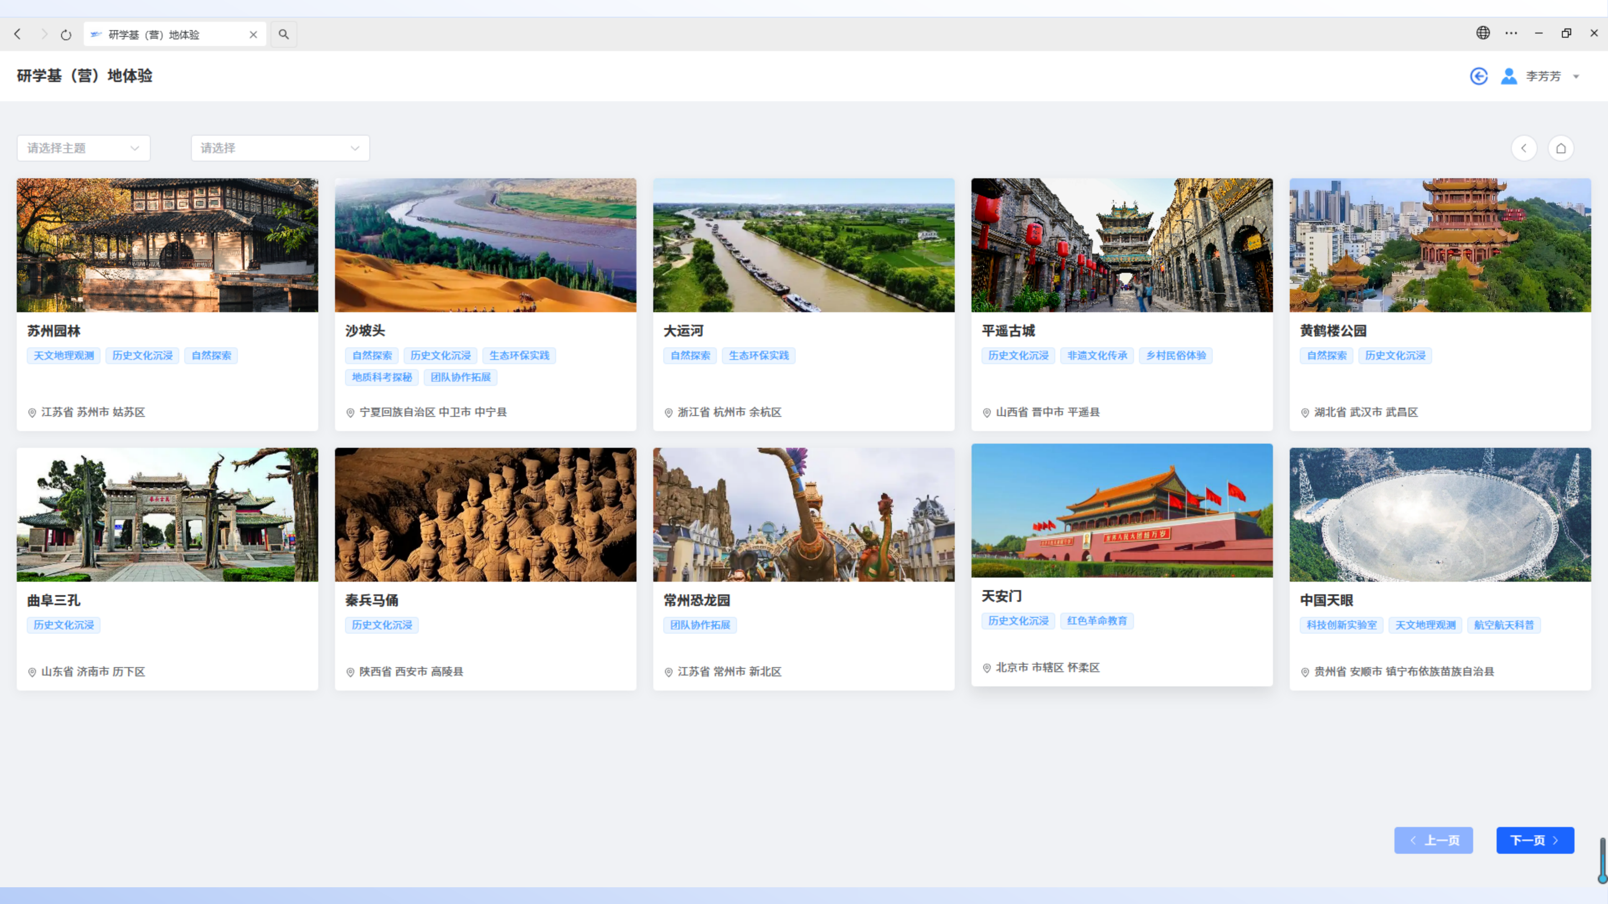
Task: Click the user avatar icon
Action: point(1509,76)
